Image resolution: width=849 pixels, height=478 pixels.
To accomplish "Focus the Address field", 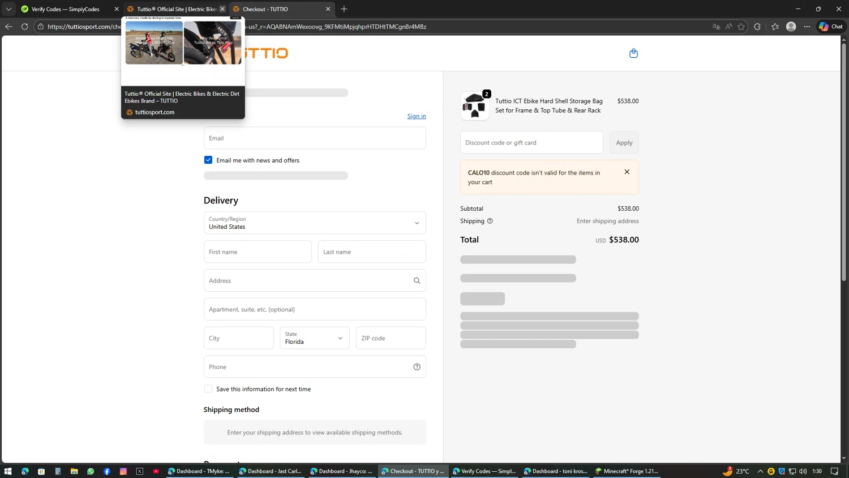I will point(315,280).
